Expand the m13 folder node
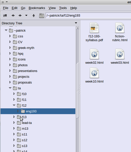This screenshot has width=131, height=152. [14, 128]
